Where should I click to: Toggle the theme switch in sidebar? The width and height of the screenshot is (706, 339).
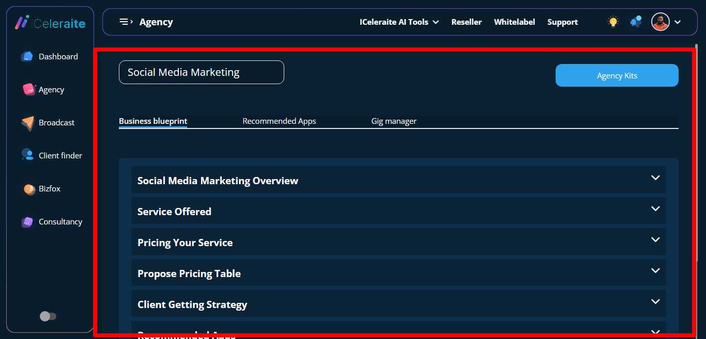48,316
